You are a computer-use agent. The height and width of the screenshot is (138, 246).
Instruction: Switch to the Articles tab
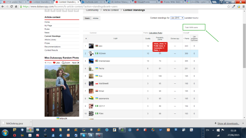click(96, 18)
